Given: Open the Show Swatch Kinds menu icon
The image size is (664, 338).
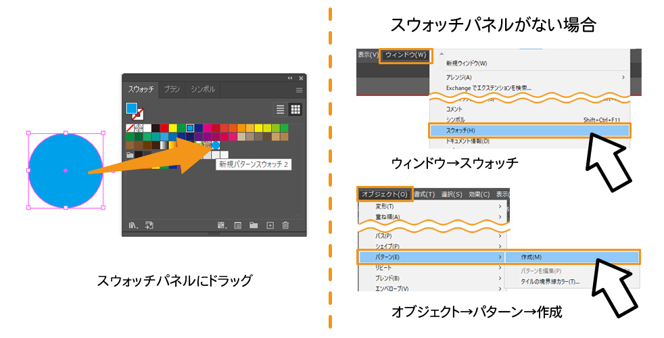Looking at the screenshot, I should (222, 225).
